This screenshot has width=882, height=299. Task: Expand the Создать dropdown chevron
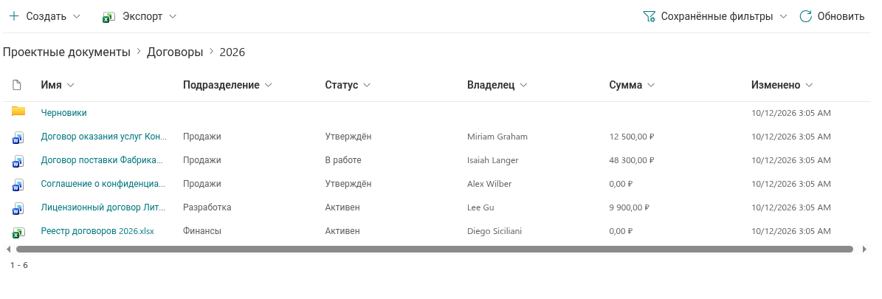(x=77, y=16)
